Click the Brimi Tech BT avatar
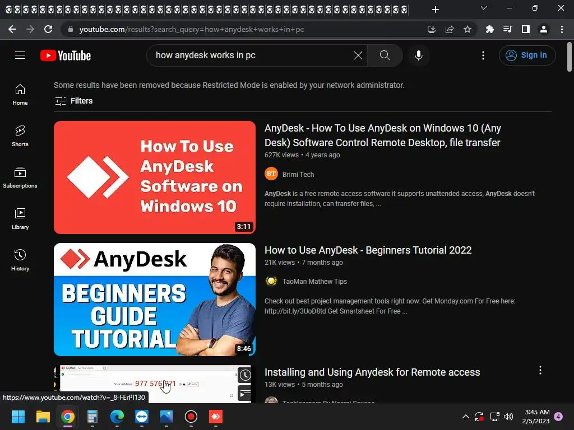Viewport: 574px width, 430px height. tap(271, 174)
